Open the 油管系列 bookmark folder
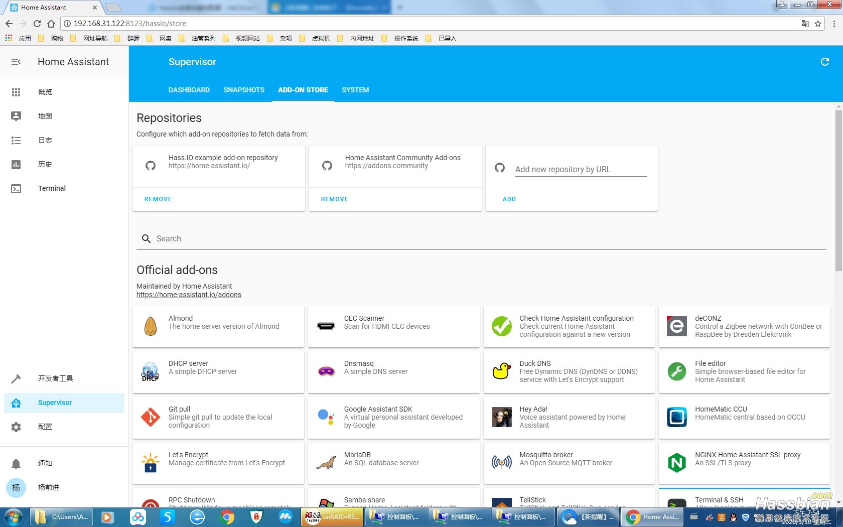This screenshot has width=843, height=527. click(x=198, y=38)
